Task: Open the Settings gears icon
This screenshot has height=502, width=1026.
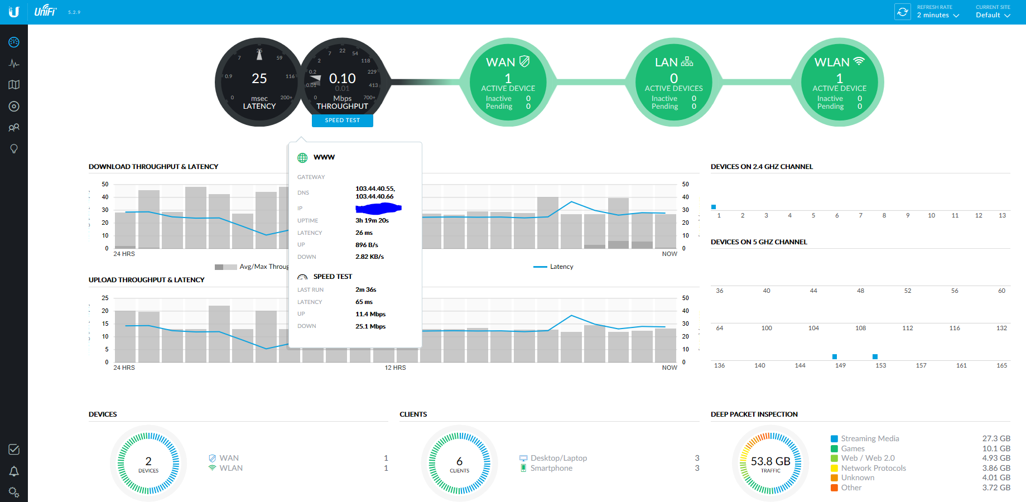Action: (x=14, y=492)
